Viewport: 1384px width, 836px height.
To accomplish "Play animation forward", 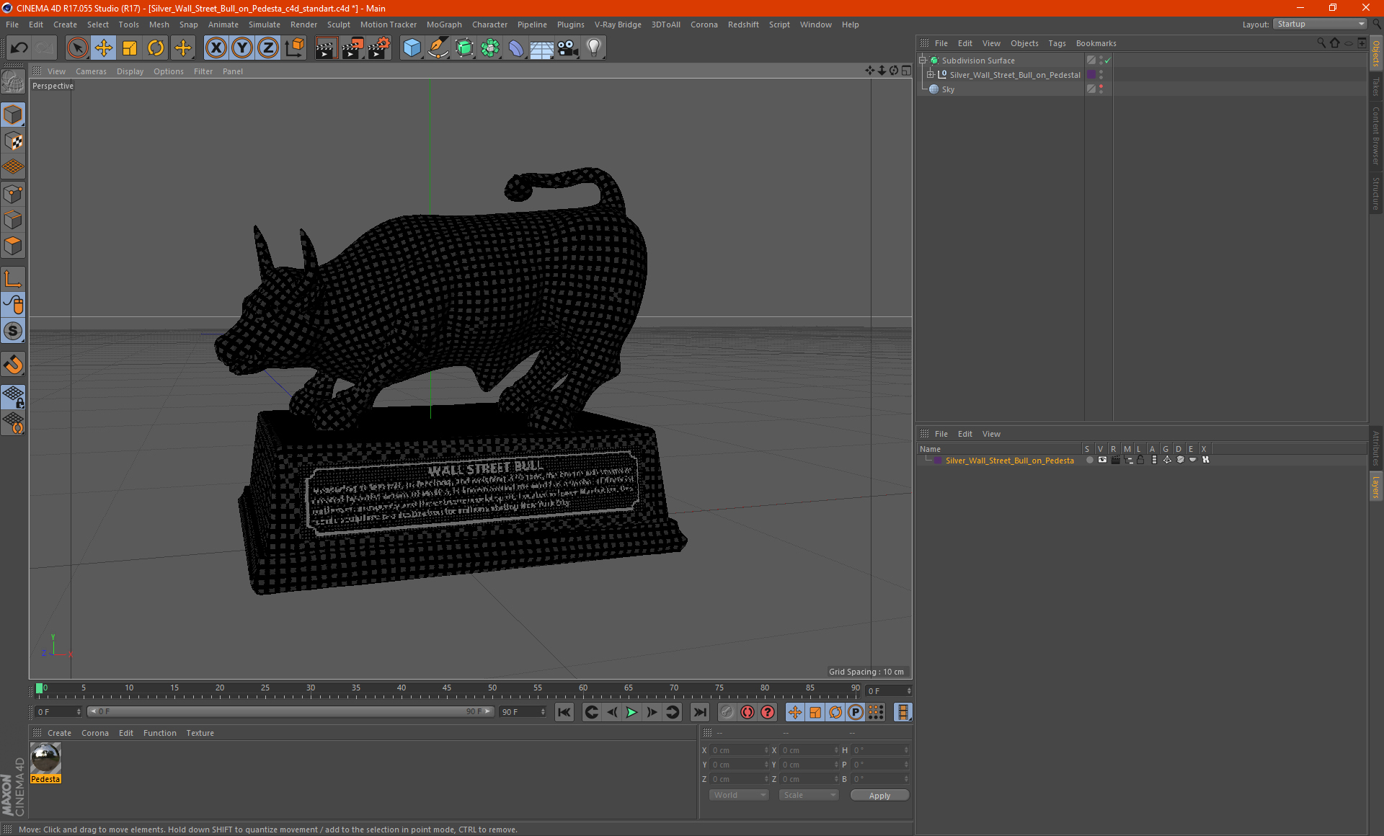I will click(631, 712).
